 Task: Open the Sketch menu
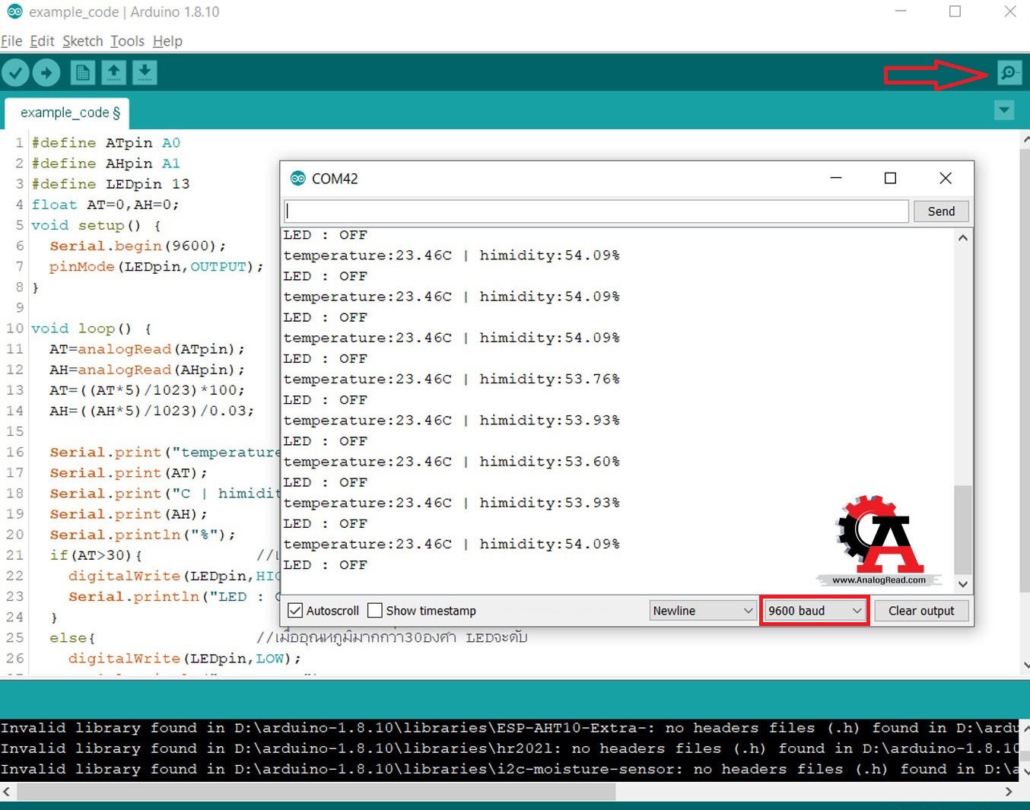click(x=82, y=41)
